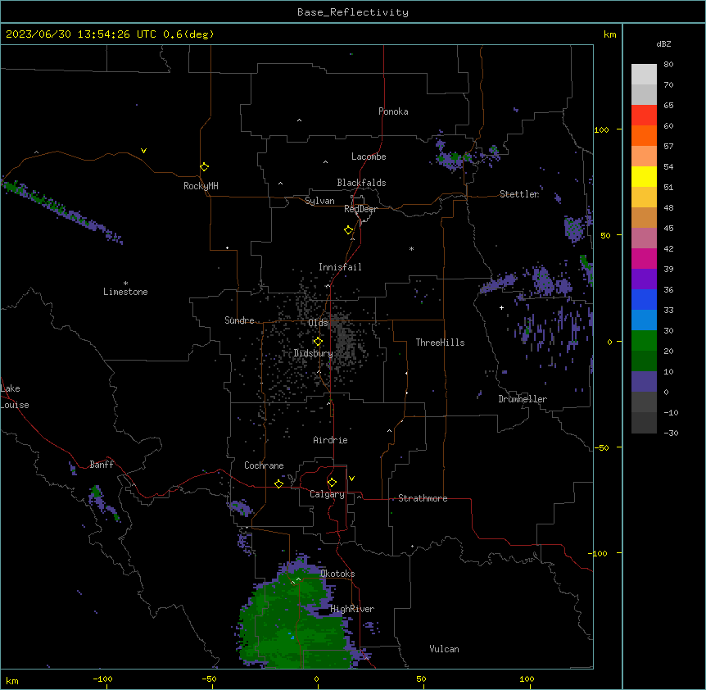Pick the white 70-80 dBZ color band
The height and width of the screenshot is (690, 706).
tap(644, 75)
